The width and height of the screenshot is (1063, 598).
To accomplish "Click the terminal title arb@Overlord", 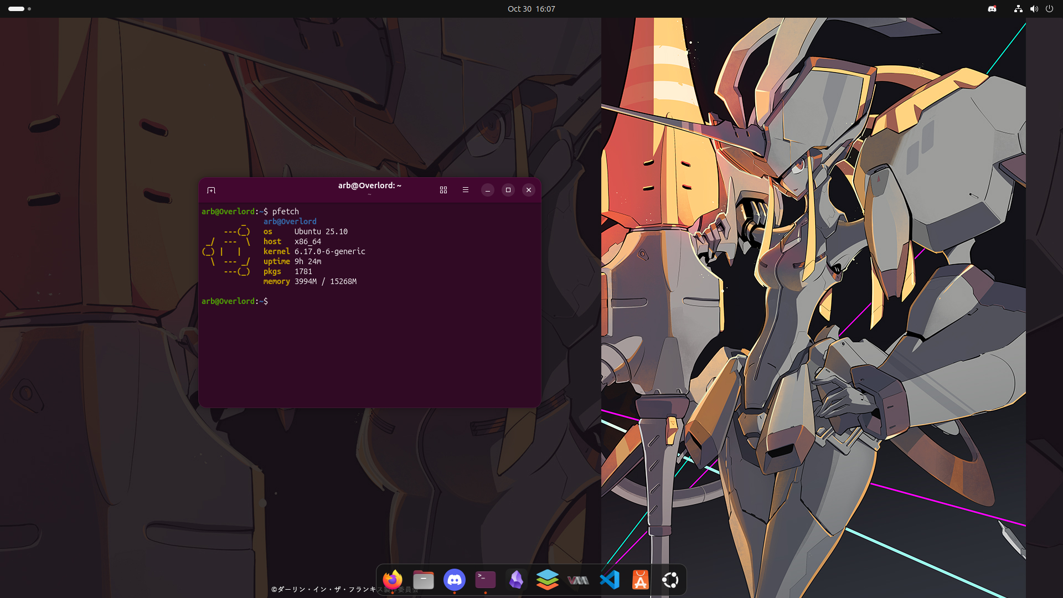I will (x=369, y=185).
